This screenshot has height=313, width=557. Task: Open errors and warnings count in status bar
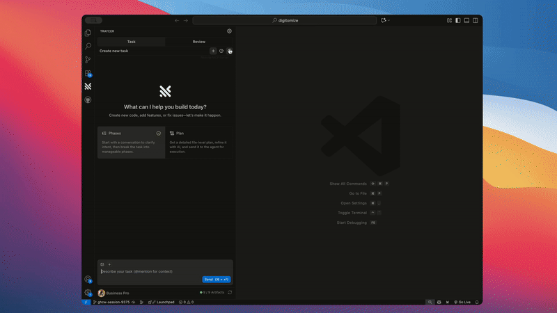186,302
